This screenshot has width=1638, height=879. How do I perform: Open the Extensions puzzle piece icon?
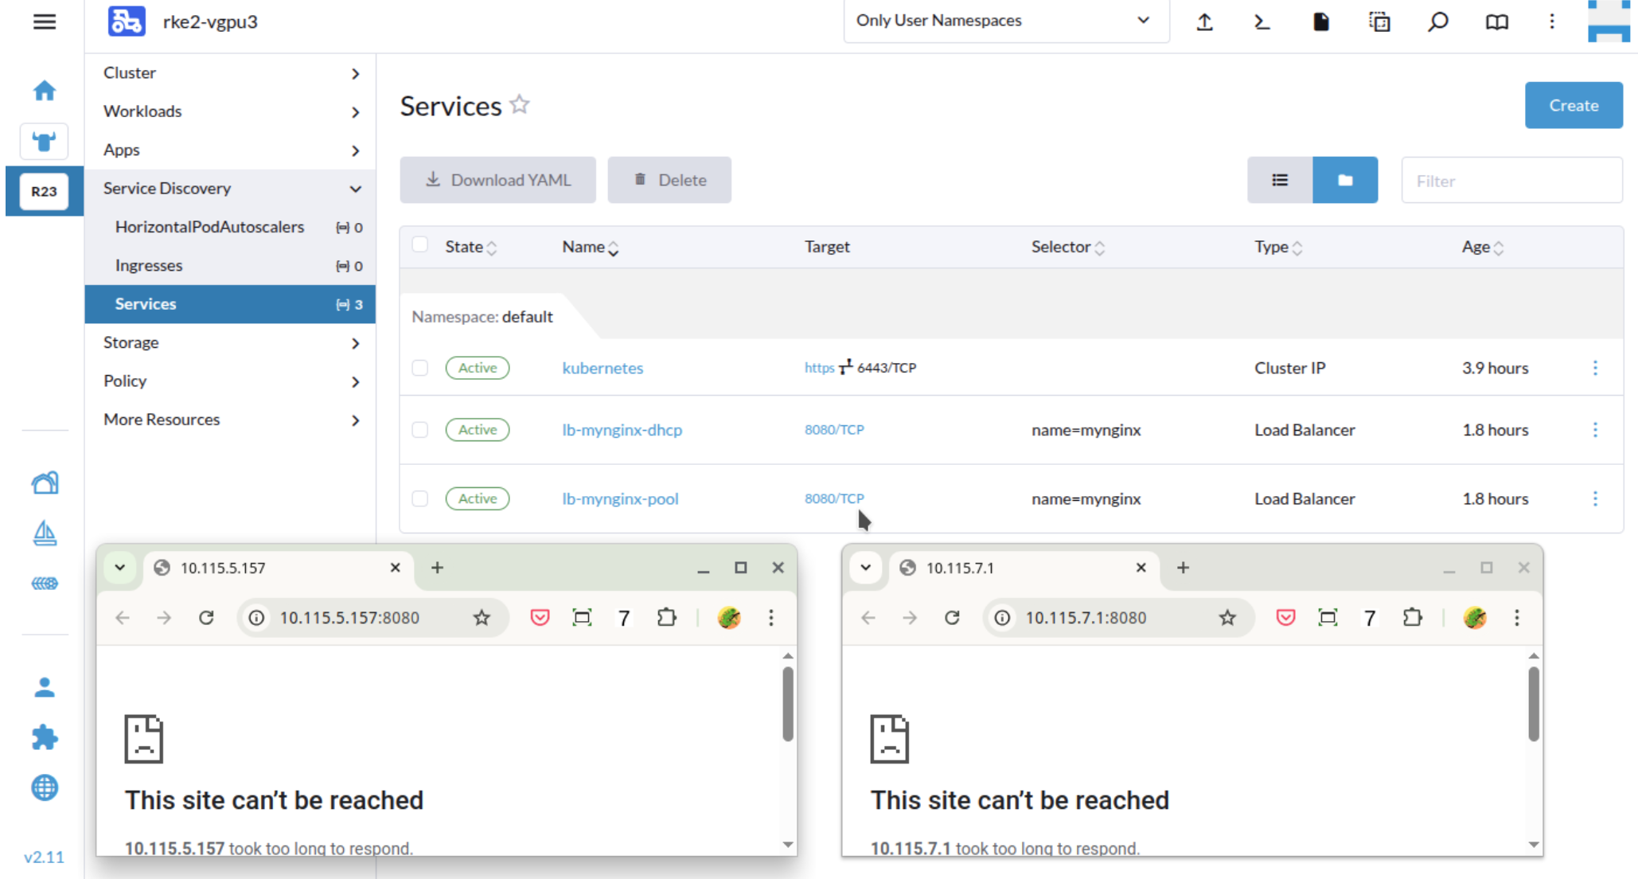[45, 737]
